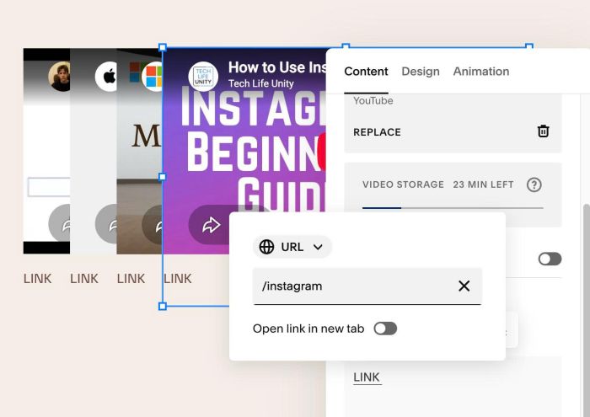Share the Instagram guide video via arrow
This screenshot has height=417, width=590.
211,225
